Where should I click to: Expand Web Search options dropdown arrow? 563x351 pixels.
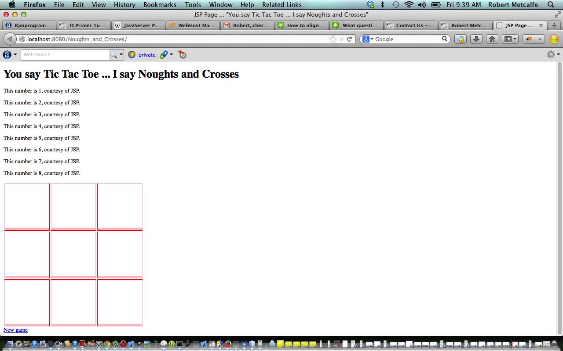pos(121,54)
